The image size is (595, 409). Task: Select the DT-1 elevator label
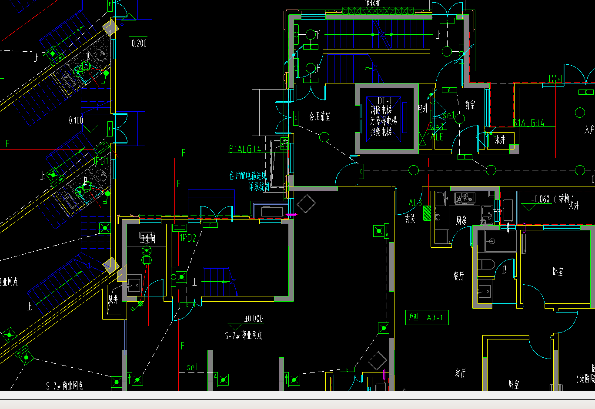tap(384, 101)
